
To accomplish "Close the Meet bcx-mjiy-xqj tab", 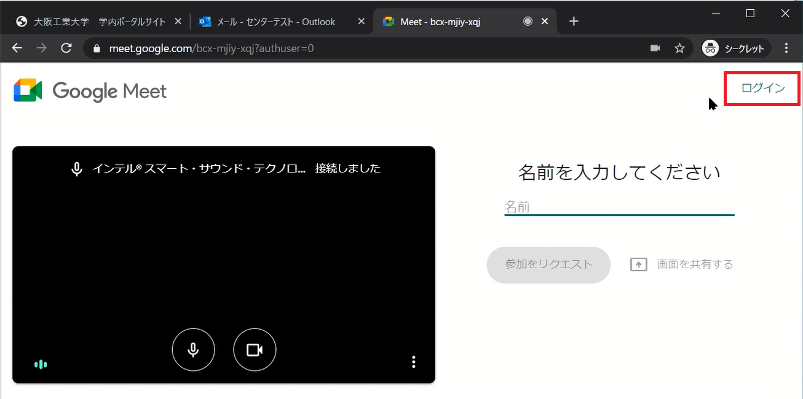I will tap(545, 21).
